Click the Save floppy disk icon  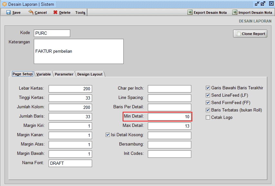tap(8, 13)
